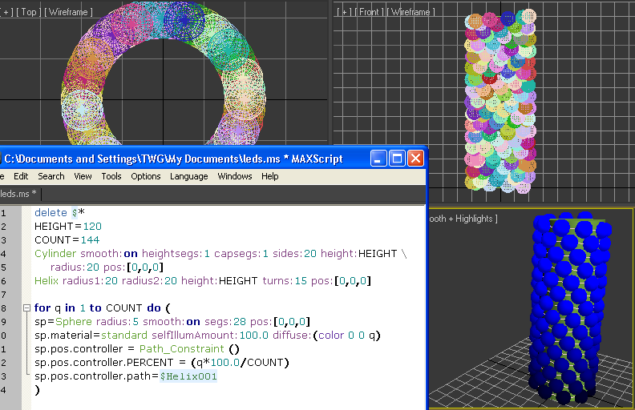635x410 pixels.
Task: Open the Search menu
Action: coord(51,176)
